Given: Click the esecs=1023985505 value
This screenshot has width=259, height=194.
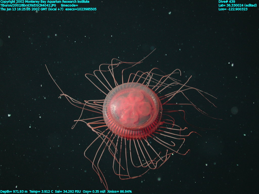Looking at the screenshot, I should [x=81, y=9].
